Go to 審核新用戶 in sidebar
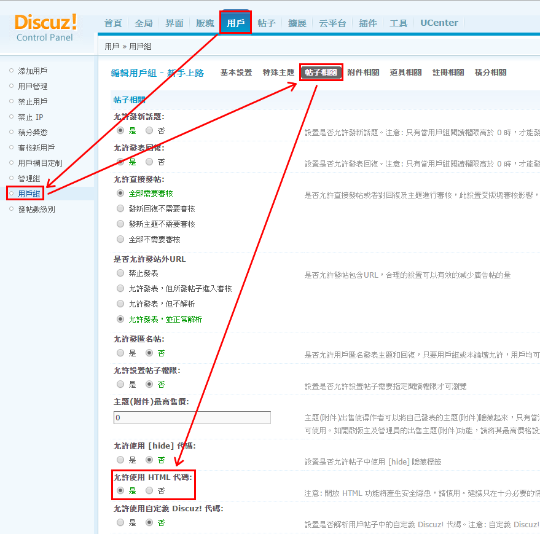The width and height of the screenshot is (540, 534). point(36,148)
